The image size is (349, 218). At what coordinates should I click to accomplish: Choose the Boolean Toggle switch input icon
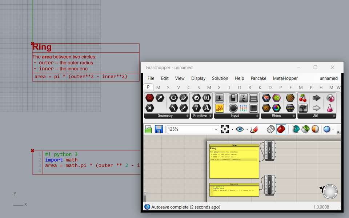233,98
